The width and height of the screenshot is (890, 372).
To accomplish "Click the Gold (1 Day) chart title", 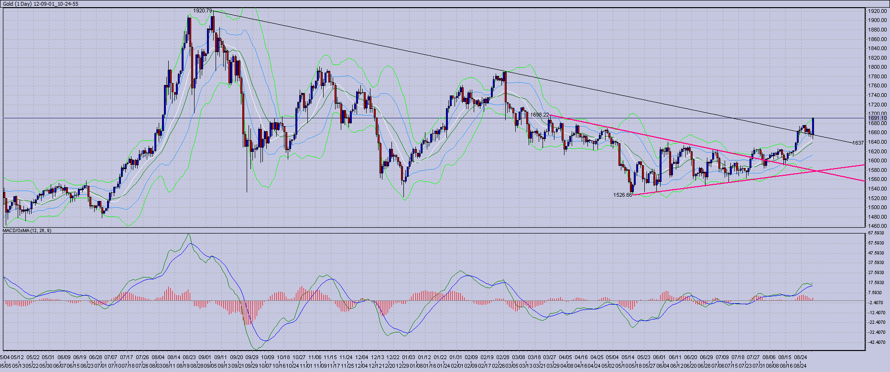I will pyautogui.click(x=41, y=4).
